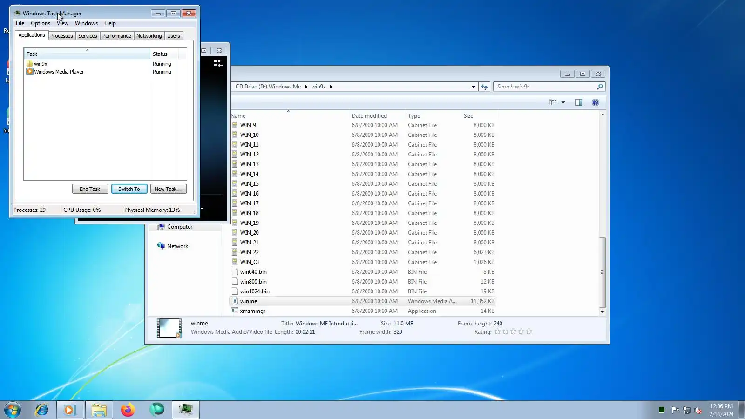Click the WIN_19 cabinet file icon

coord(235,223)
